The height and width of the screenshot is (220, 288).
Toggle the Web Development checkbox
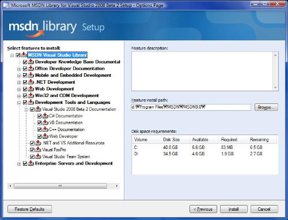25,89
